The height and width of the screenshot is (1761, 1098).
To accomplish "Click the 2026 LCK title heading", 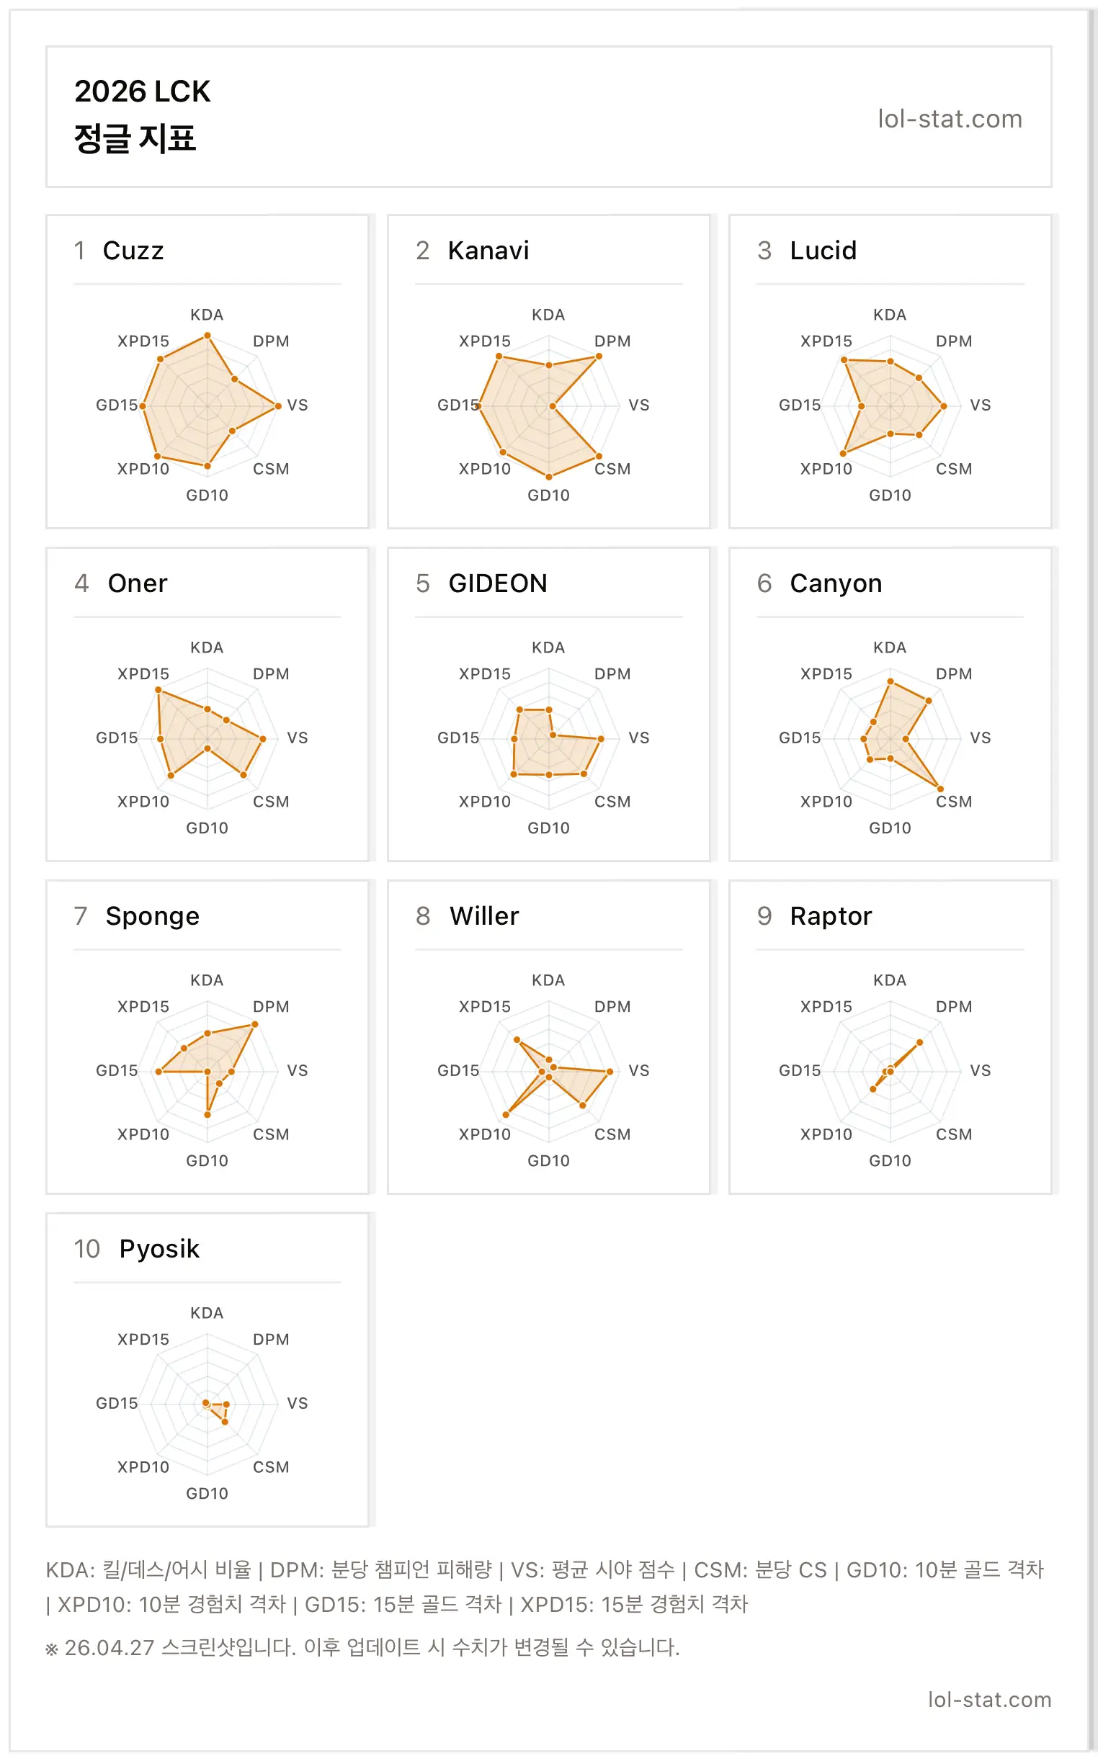I will click(143, 91).
